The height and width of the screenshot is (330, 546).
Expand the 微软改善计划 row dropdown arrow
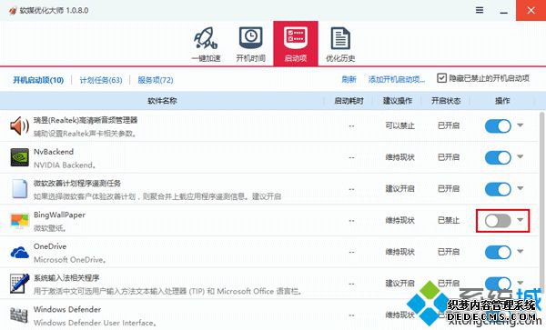(x=521, y=188)
